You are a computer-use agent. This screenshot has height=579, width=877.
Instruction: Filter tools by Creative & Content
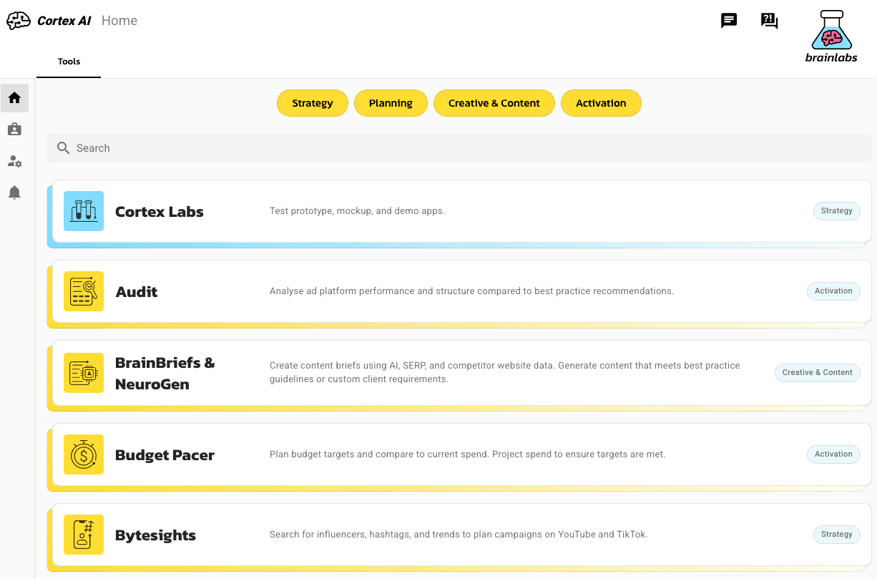tap(494, 103)
